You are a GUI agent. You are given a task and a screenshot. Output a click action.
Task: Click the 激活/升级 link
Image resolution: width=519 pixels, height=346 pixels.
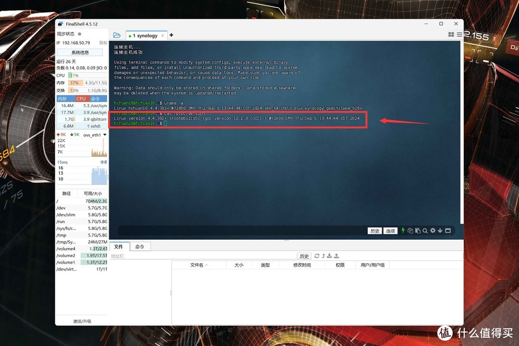[82, 321]
